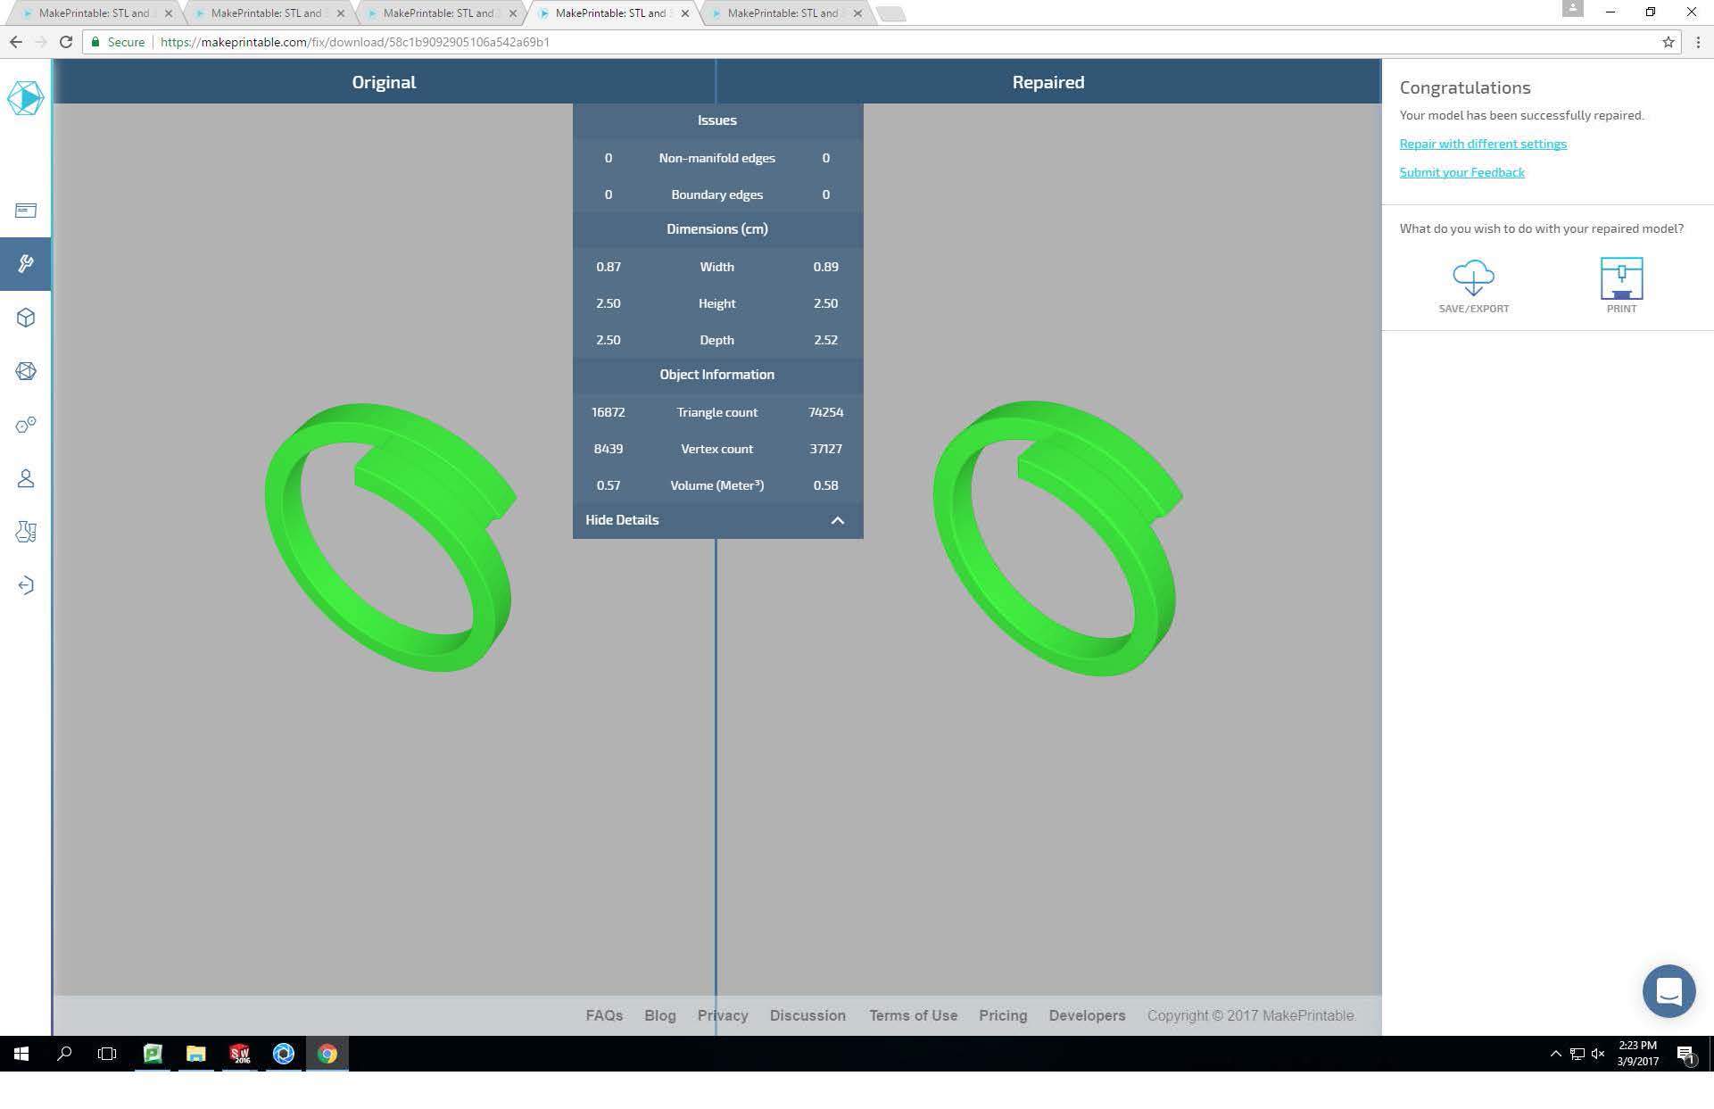
Task: Switch to the first MakePrintable browser tab
Action: click(x=94, y=13)
